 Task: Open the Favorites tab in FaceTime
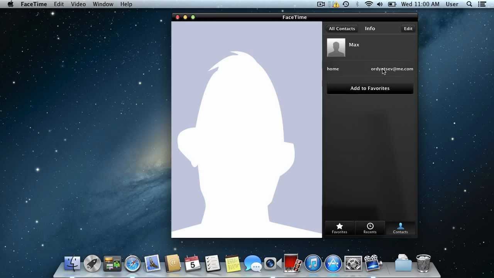340,228
